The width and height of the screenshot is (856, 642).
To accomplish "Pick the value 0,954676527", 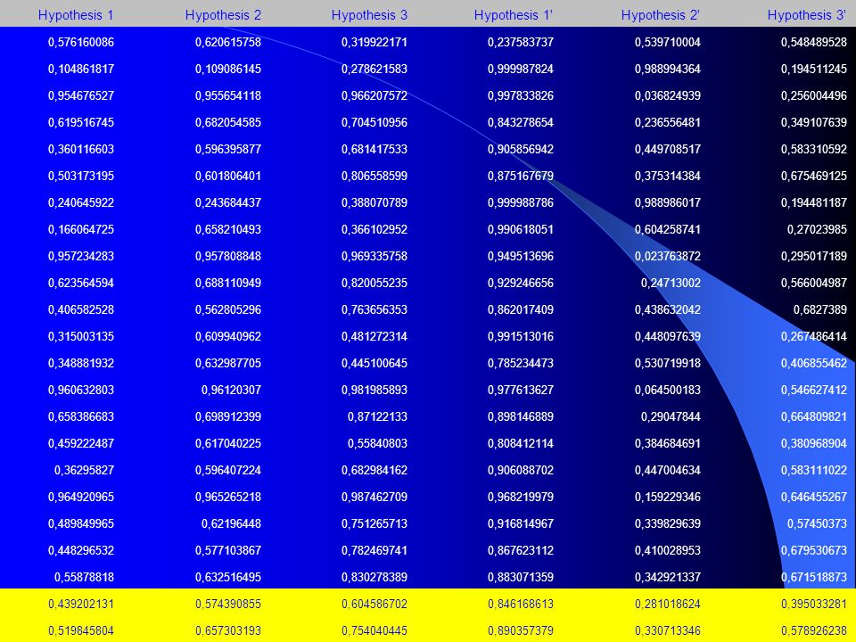I will (81, 95).
